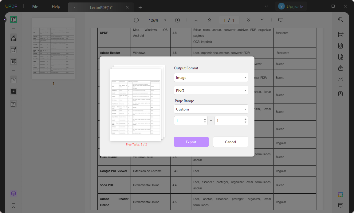Change the PNG image format dropdown
The height and width of the screenshot is (213, 354).
[211, 90]
